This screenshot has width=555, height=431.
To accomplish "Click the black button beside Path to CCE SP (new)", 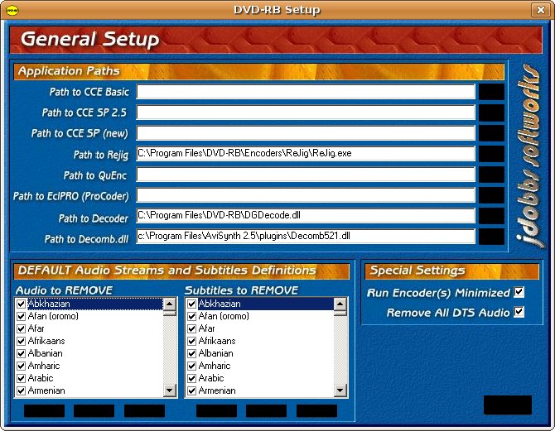I will tap(492, 133).
